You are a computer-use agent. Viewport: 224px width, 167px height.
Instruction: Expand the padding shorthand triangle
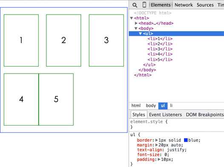[x=159, y=159]
